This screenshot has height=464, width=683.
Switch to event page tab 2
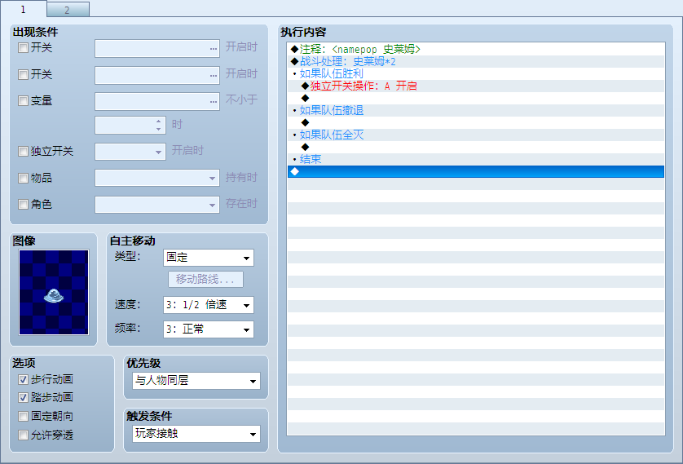point(68,10)
